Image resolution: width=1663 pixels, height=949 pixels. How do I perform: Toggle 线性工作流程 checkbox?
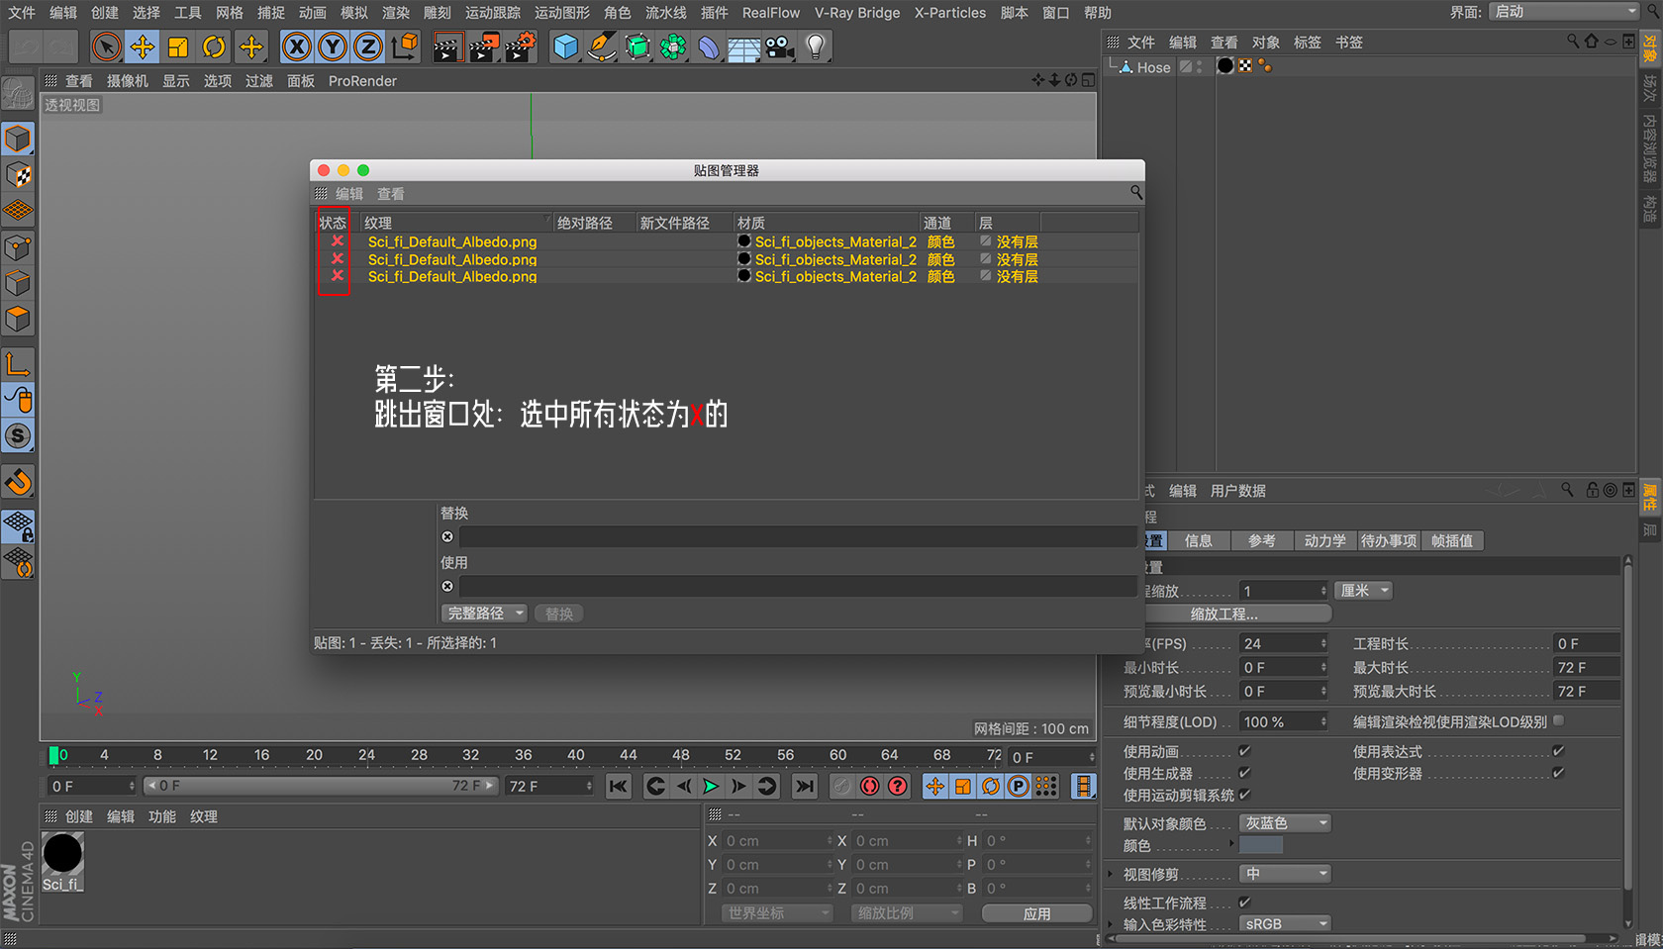tap(1244, 902)
